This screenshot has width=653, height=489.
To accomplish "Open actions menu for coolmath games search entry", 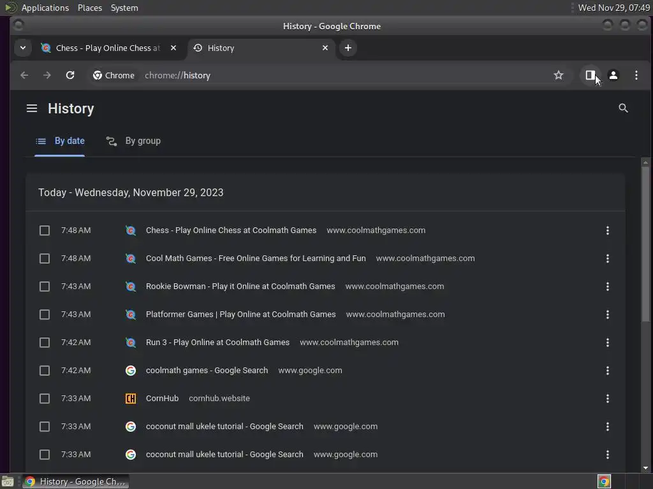I will (608, 371).
